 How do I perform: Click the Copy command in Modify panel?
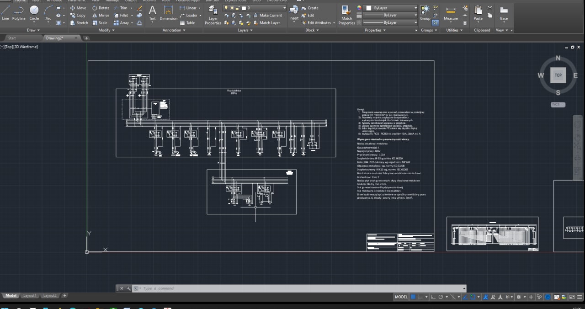(78, 15)
